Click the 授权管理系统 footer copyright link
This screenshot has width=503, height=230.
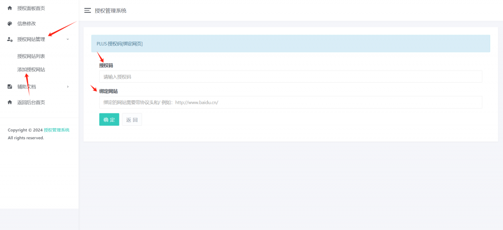tap(56, 130)
